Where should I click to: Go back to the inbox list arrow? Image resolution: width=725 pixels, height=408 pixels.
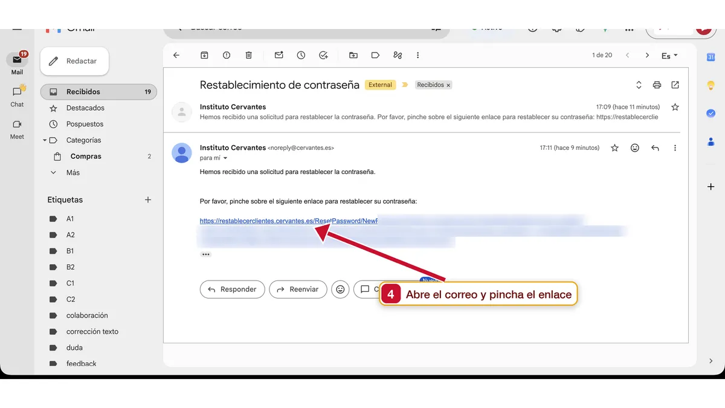click(176, 55)
